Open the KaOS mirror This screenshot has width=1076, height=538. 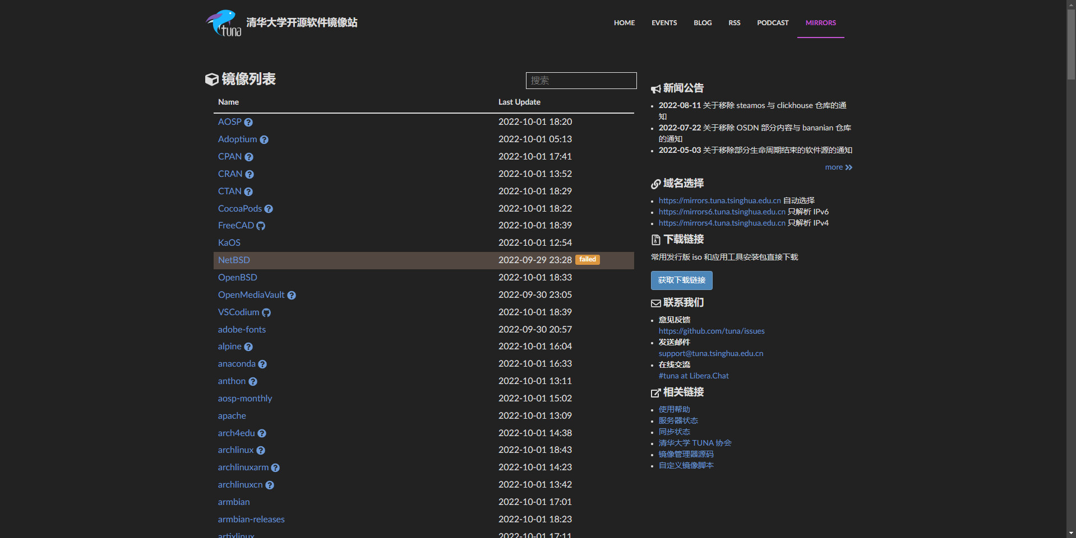coord(229,243)
